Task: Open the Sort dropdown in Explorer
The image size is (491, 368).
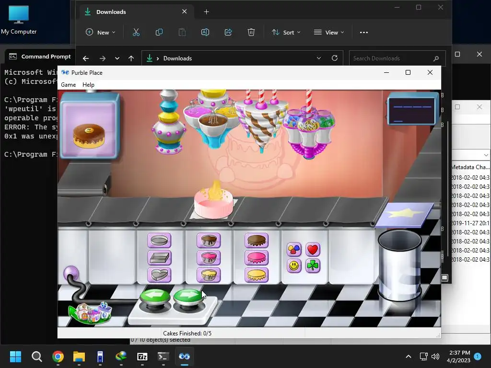Action: coord(286,32)
